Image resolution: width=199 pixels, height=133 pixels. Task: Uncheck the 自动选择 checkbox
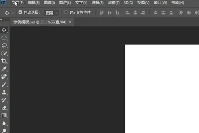pyautogui.click(x=21, y=13)
